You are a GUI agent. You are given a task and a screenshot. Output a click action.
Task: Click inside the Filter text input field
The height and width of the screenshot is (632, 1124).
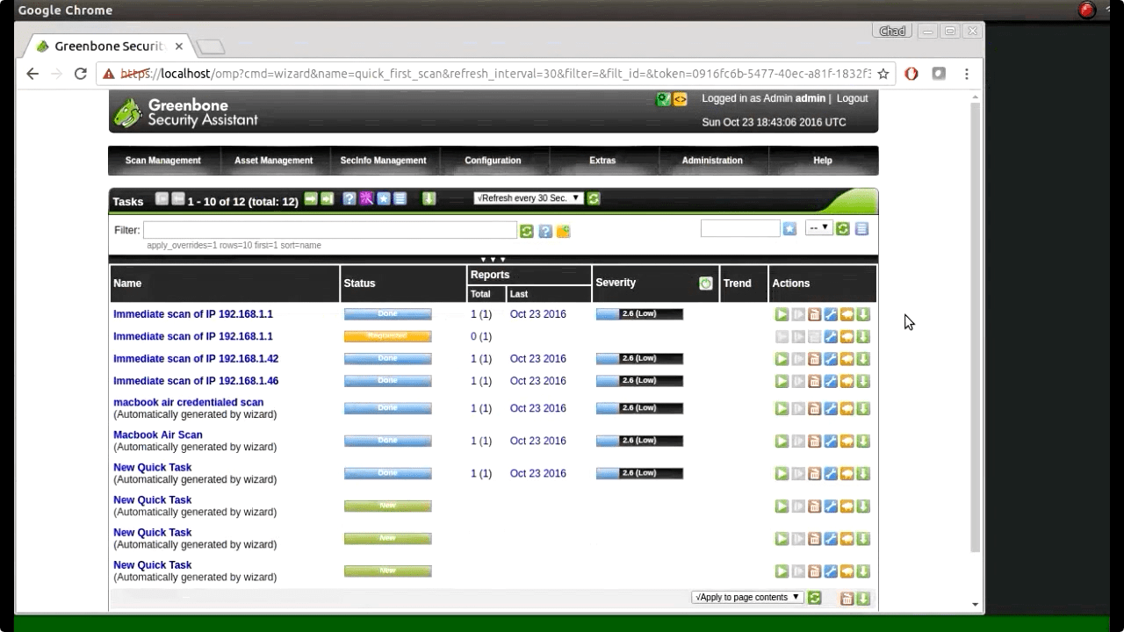pyautogui.click(x=329, y=230)
